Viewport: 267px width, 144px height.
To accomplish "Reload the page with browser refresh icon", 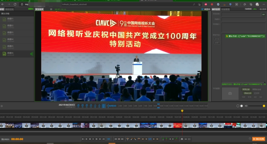I will click(15, 4).
